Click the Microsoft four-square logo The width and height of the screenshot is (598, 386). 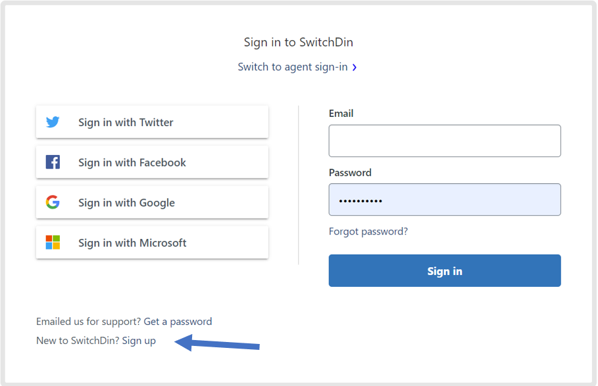[53, 242]
